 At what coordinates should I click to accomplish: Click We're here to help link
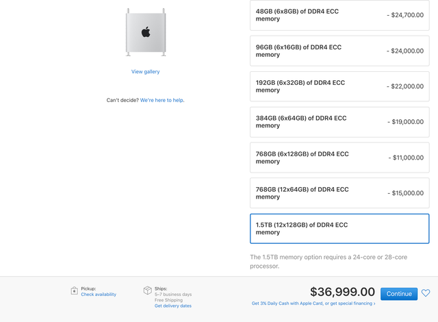coord(162,100)
